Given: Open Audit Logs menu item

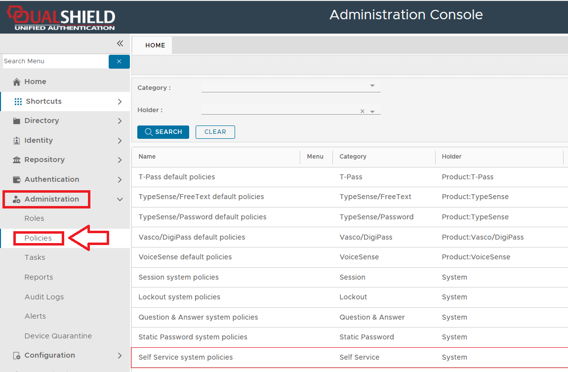Looking at the screenshot, I should pyautogui.click(x=44, y=297).
